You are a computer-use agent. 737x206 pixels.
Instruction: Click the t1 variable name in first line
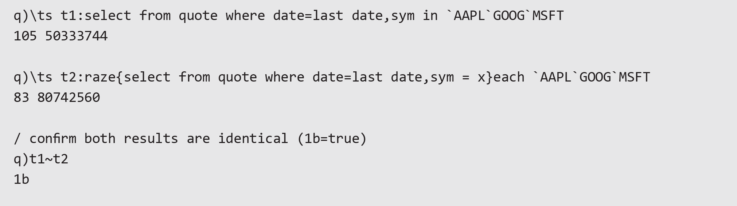pos(68,16)
